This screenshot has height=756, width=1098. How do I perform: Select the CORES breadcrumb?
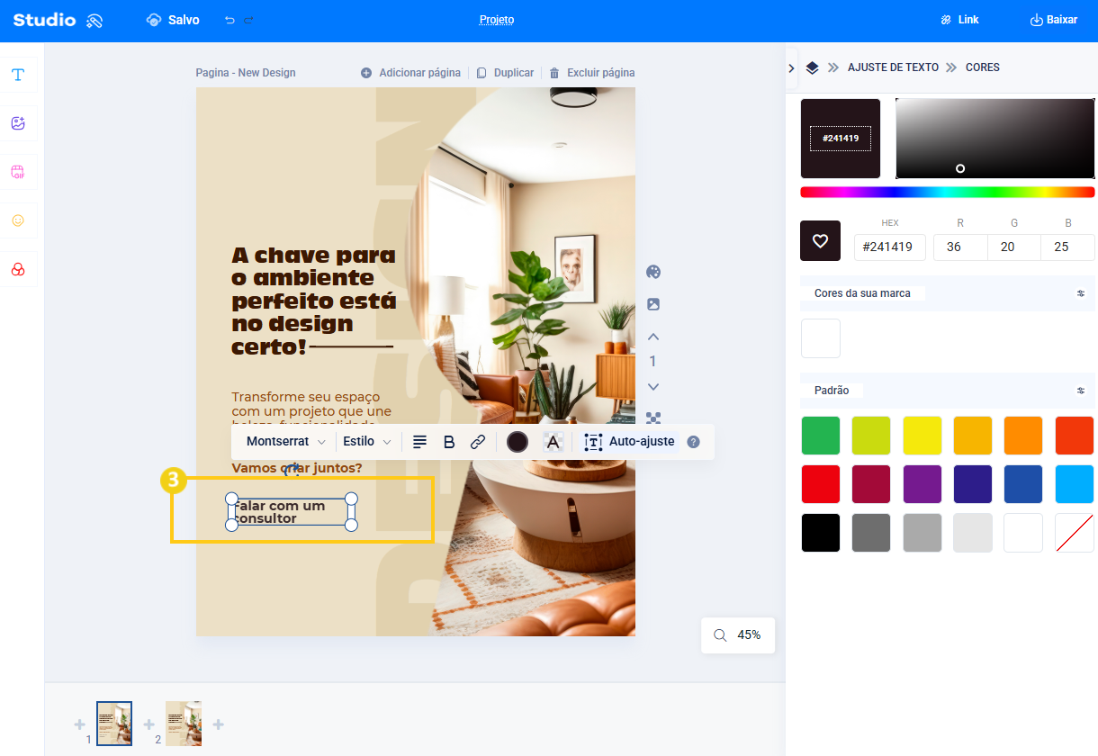click(983, 67)
